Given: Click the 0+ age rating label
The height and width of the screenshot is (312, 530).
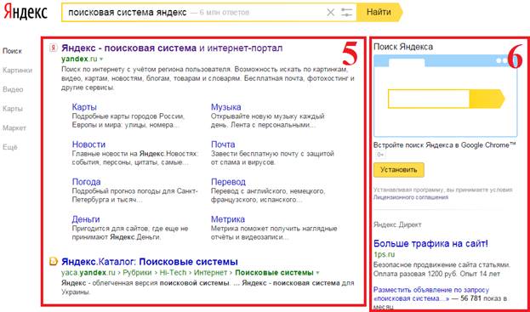Looking at the screenshot, I should coord(380,155).
